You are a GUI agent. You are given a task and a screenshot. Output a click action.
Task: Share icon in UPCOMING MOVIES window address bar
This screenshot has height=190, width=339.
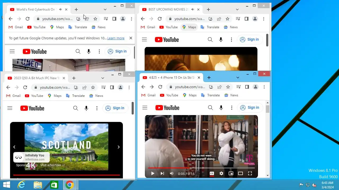(x=219, y=19)
